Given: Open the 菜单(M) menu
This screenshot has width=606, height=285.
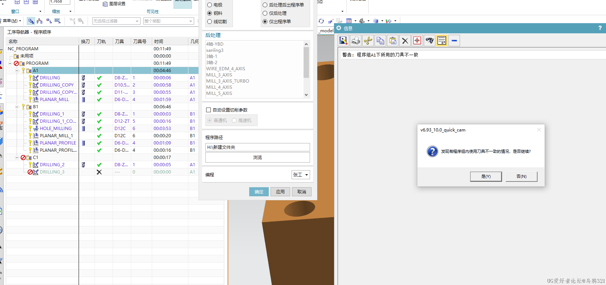Looking at the screenshot, I should (x=12, y=21).
